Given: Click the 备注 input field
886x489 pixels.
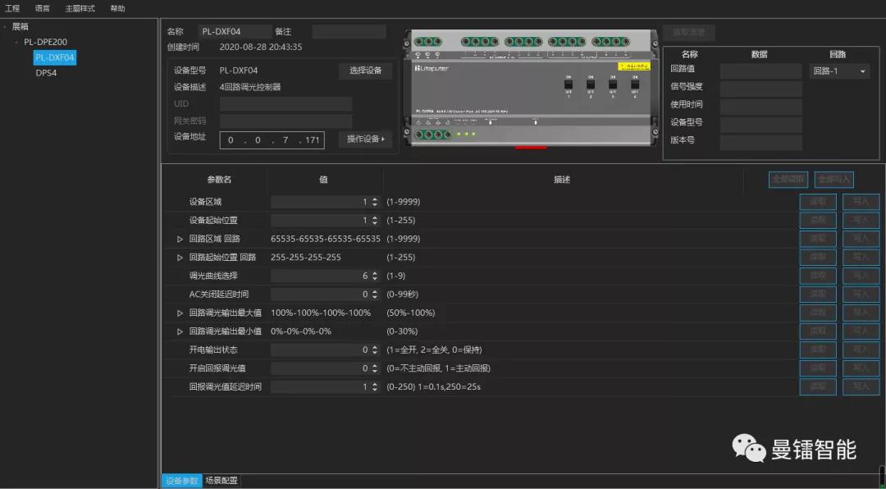Looking at the screenshot, I should coord(349,31).
